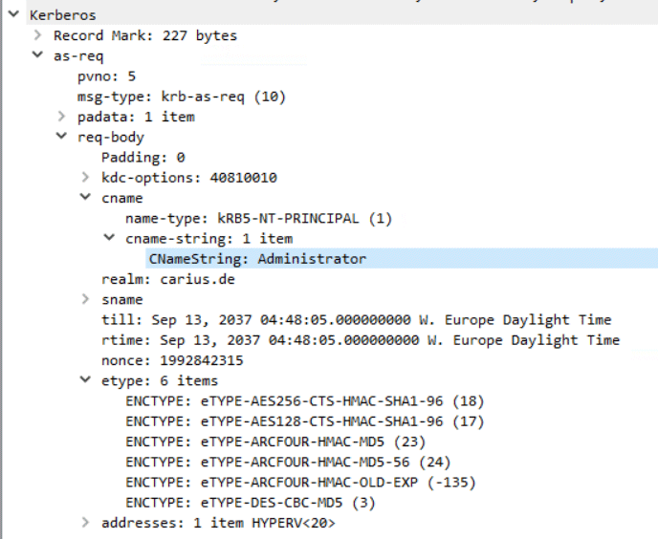The width and height of the screenshot is (658, 539).
Task: Collapse the etype 6 items list
Action: tap(86, 379)
